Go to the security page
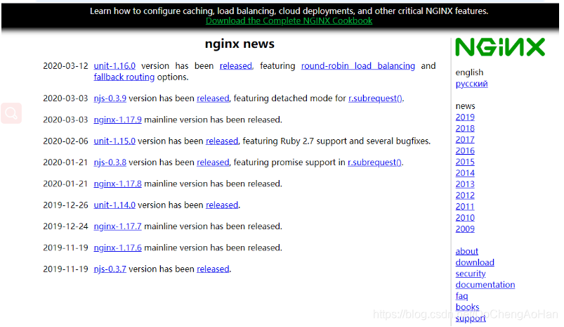Viewport: 564px width, 327px height. tap(471, 274)
